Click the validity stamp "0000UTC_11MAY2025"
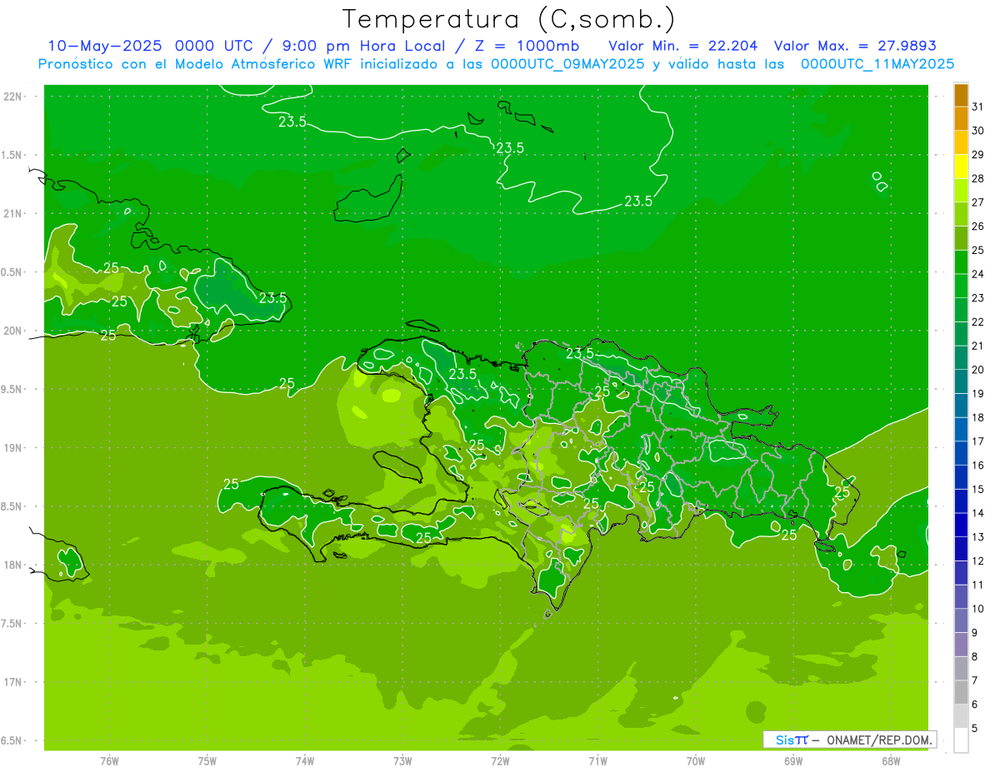The image size is (1000, 772). click(x=877, y=64)
